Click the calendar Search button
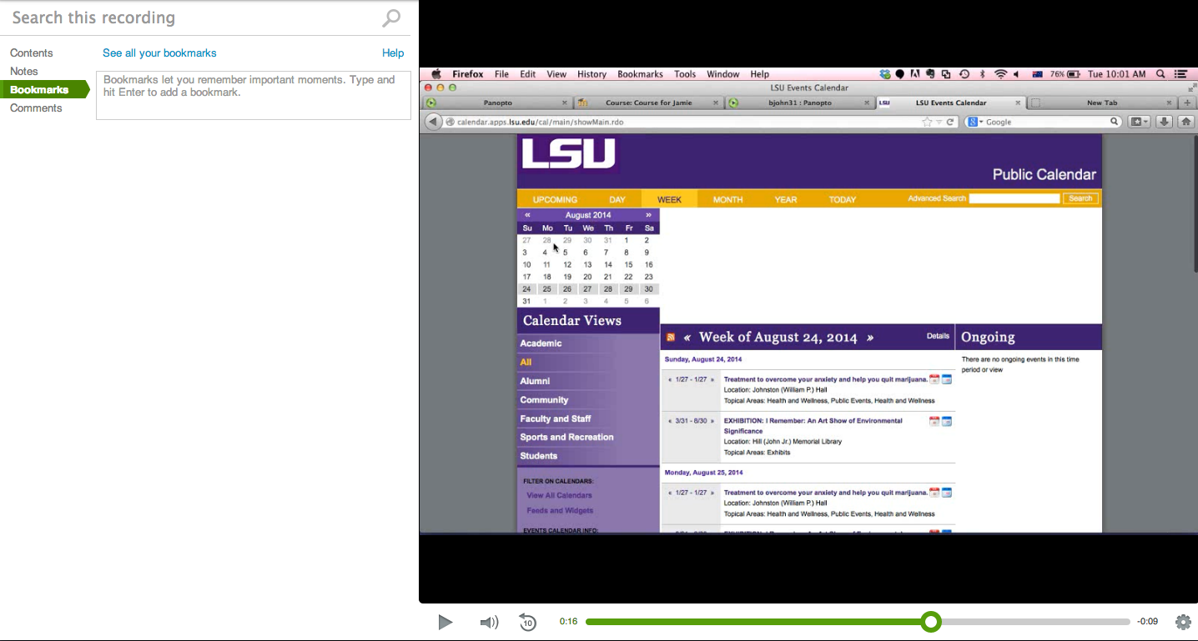 tap(1080, 198)
